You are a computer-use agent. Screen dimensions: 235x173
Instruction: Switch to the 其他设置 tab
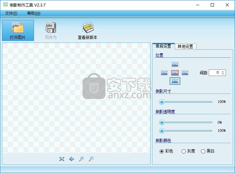[185, 47]
